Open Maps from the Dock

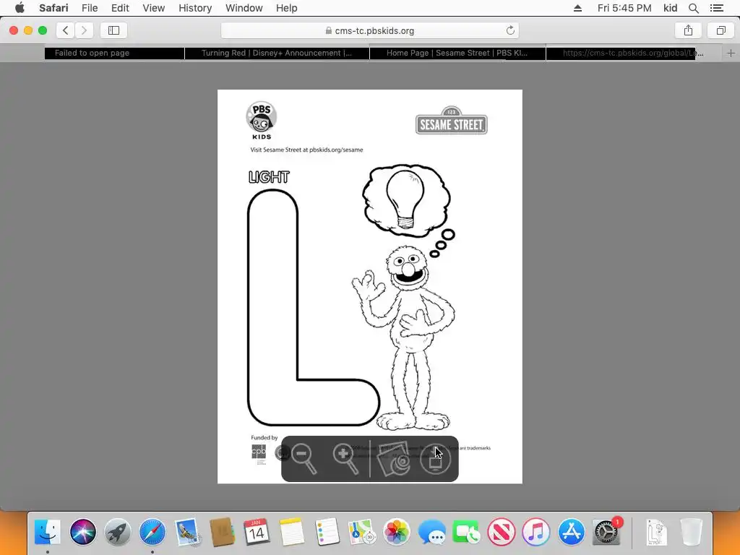coord(361,532)
